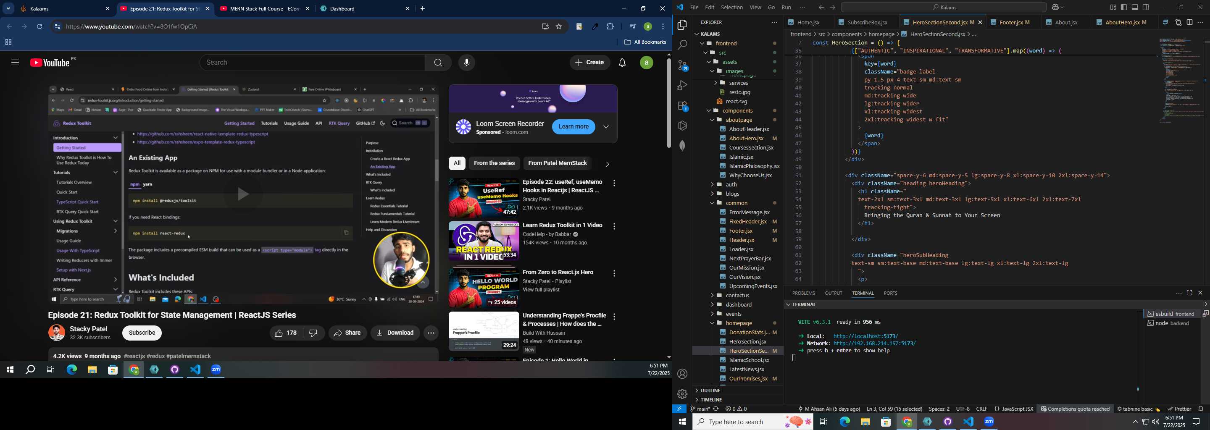Play the Episode 21 video

point(243,194)
